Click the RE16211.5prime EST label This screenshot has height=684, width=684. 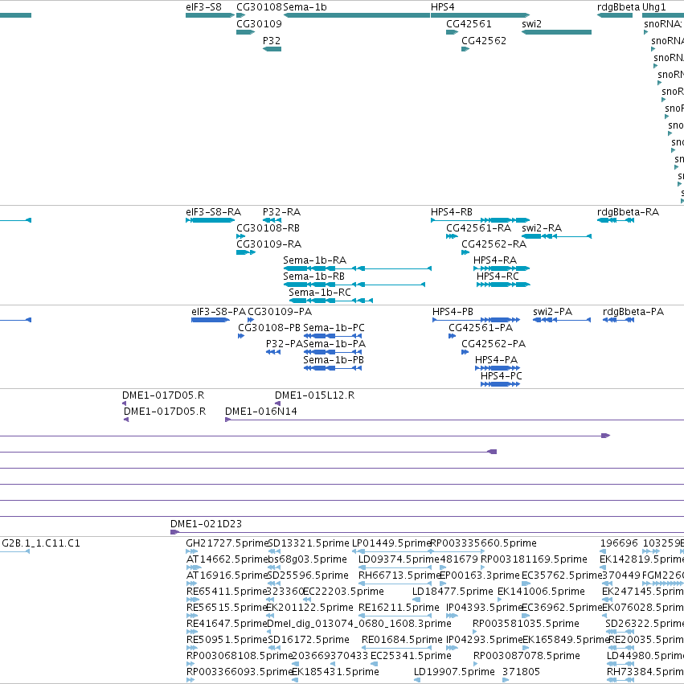tap(399, 608)
